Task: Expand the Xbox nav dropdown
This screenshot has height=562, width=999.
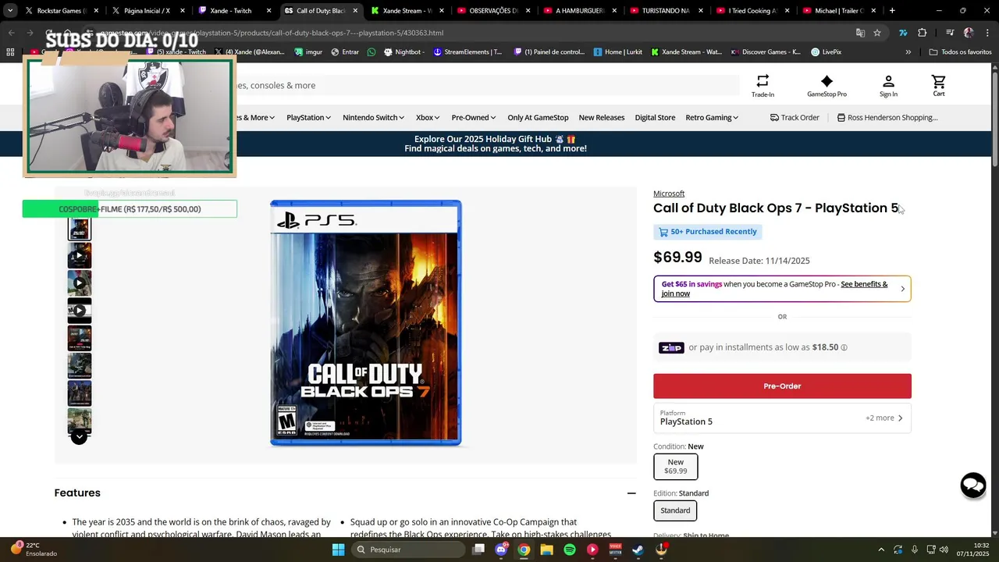Action: click(428, 118)
